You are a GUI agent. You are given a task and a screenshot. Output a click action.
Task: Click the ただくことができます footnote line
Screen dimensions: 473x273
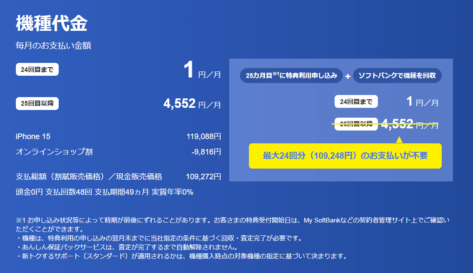coord(49,229)
